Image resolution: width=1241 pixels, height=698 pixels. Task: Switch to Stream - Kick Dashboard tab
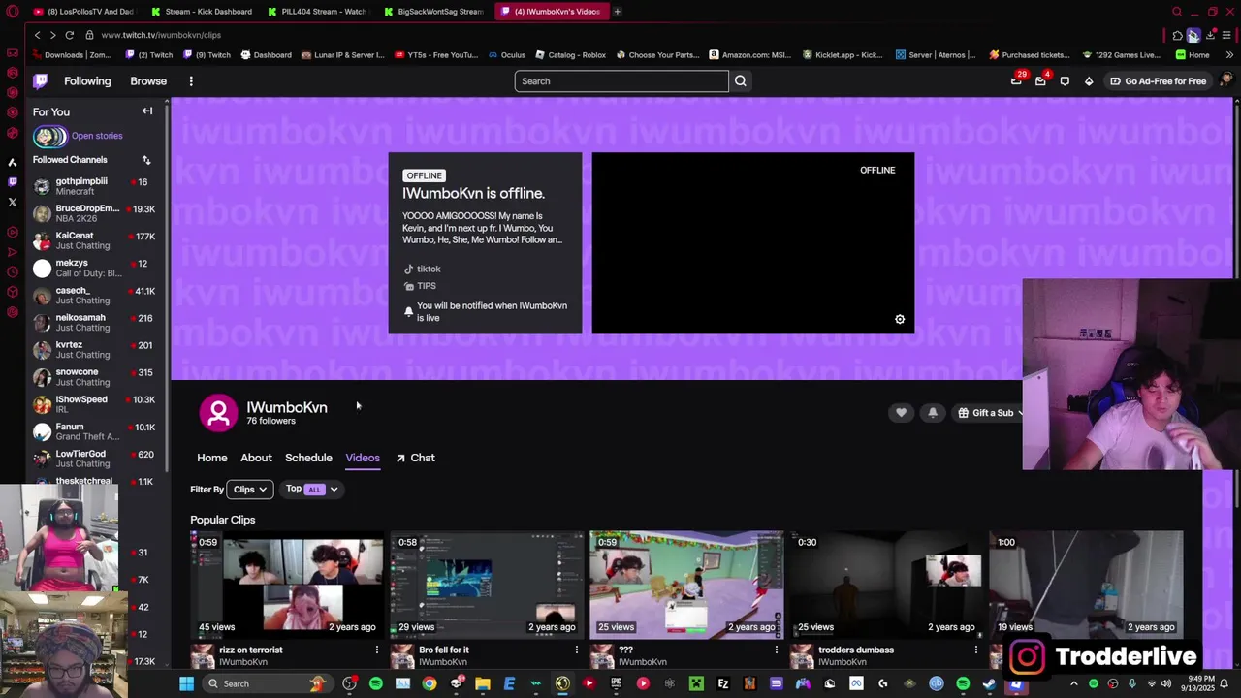201,12
